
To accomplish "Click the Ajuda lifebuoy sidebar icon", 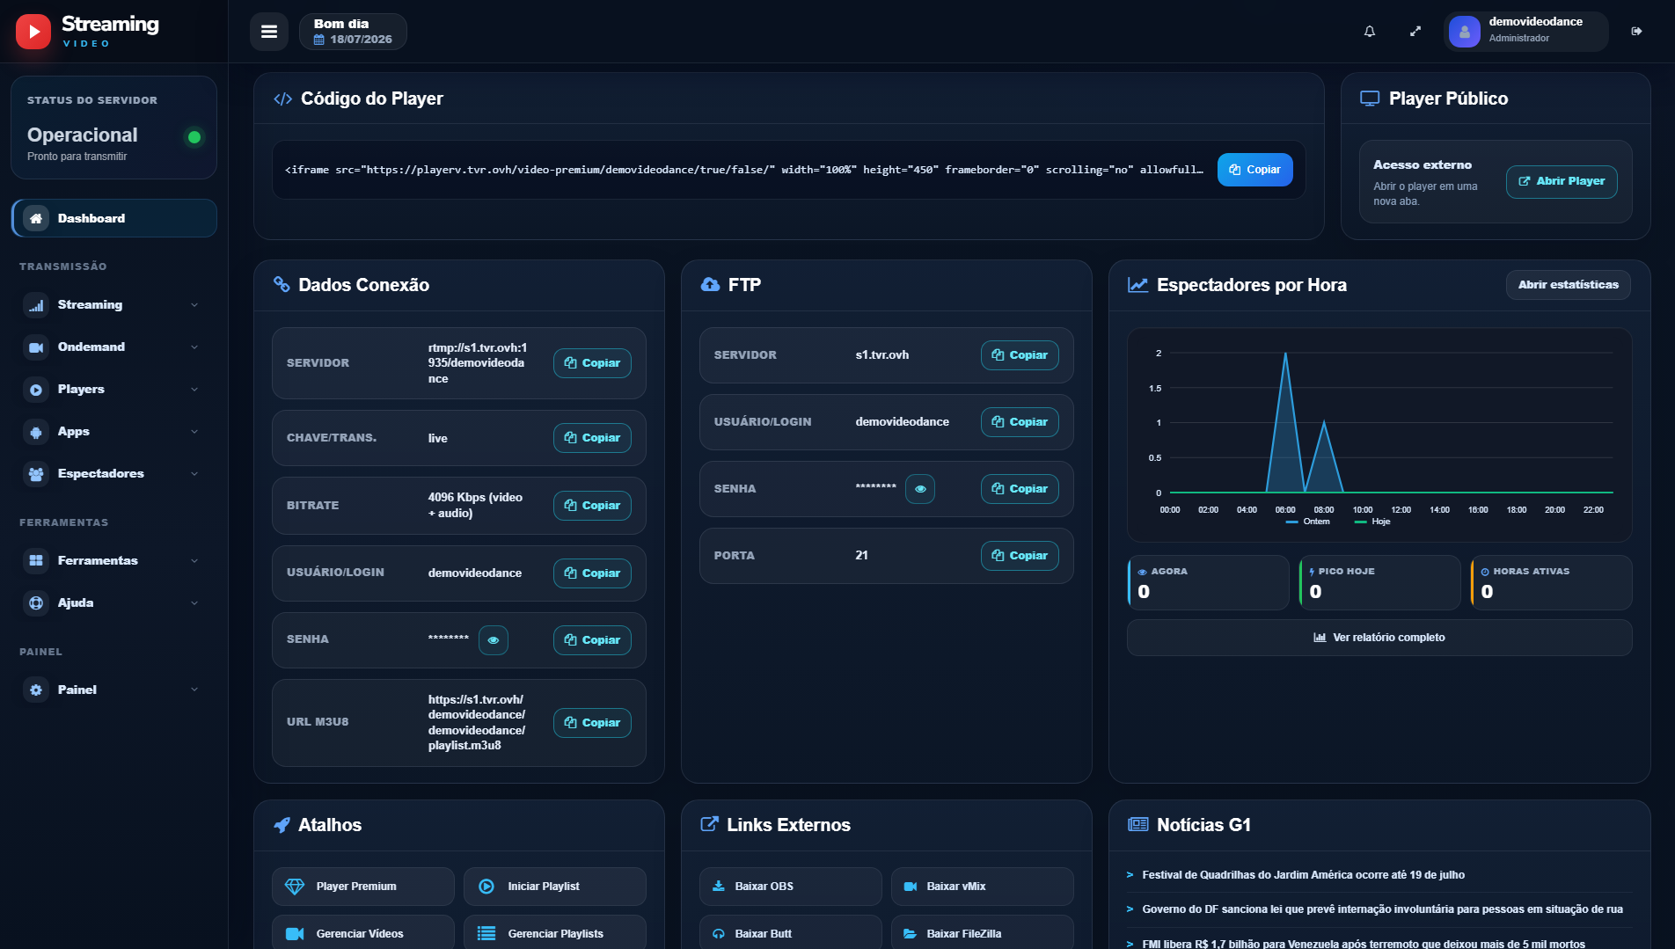I will [36, 602].
